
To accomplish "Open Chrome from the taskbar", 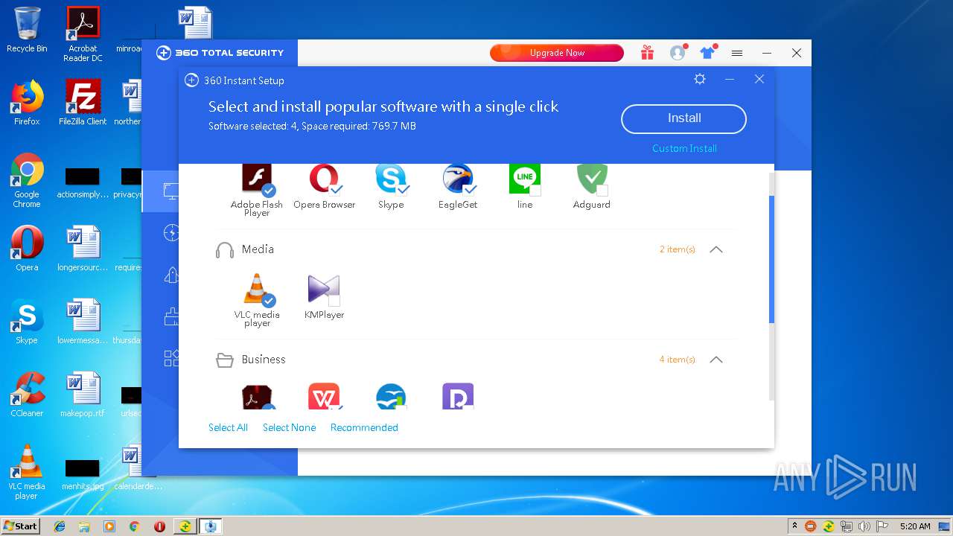I will click(135, 526).
